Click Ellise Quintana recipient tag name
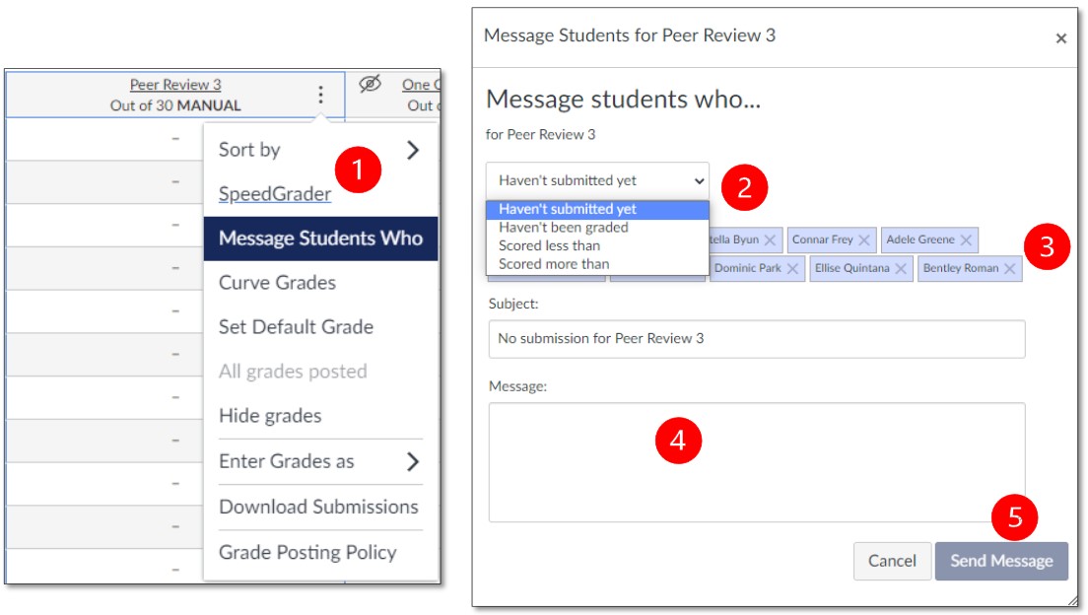This screenshot has width=1088, height=615. tap(851, 268)
